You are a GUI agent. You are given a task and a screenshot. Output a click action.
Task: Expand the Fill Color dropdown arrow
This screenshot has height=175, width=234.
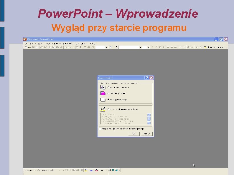(88, 170)
